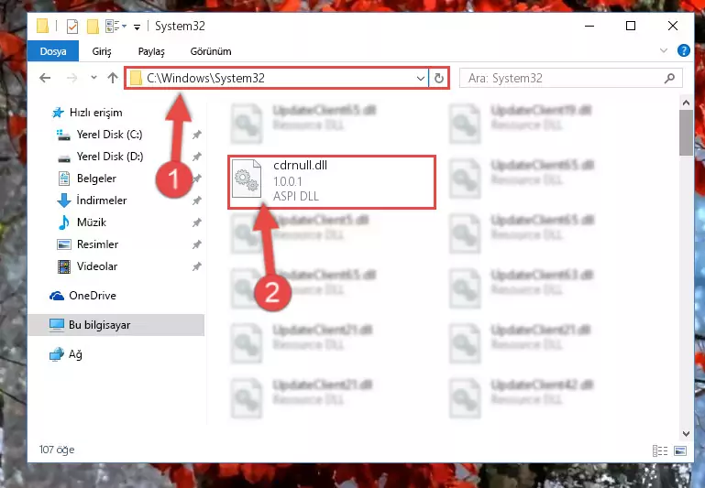705x488 pixels.
Task: Open the Paylaş ribbon tab
Action: [151, 51]
